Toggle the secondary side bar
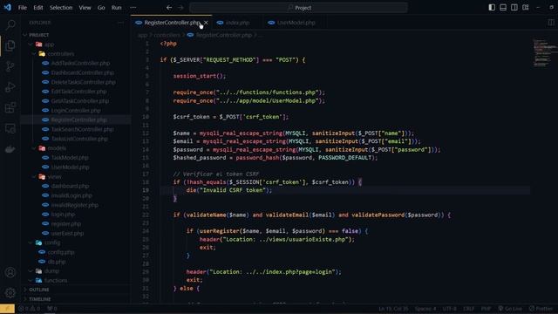Viewport: 558px width, 314px height. [514, 8]
